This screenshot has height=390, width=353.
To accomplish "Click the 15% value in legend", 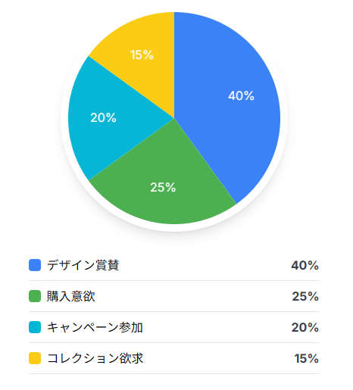I will click(x=307, y=358).
